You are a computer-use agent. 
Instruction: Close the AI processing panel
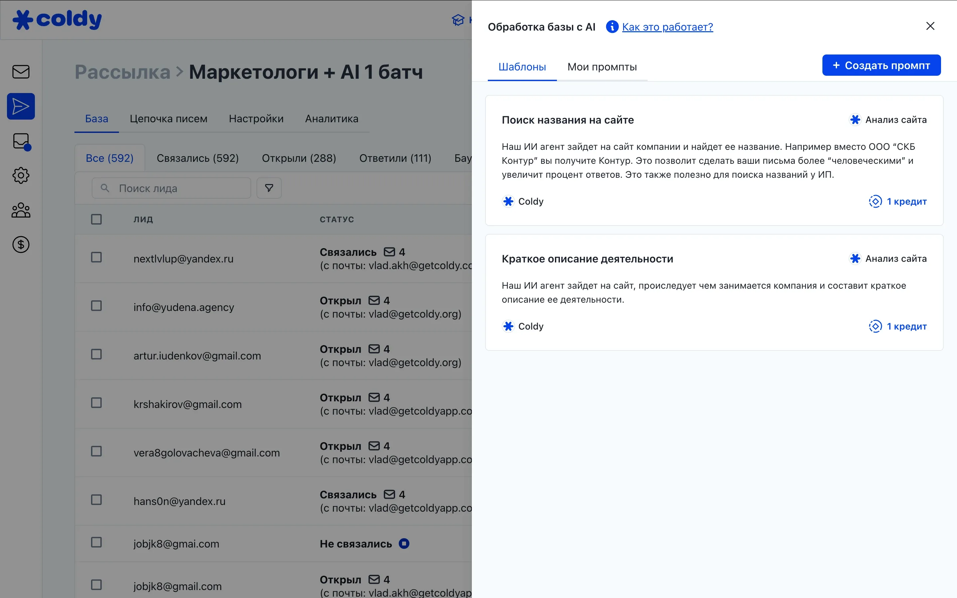tap(930, 26)
